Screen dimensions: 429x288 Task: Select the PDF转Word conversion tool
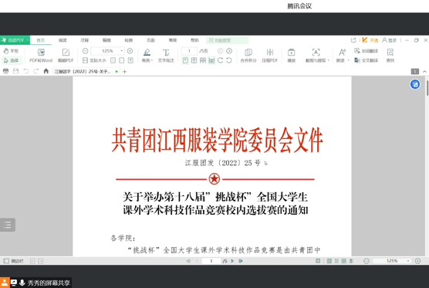(41, 56)
